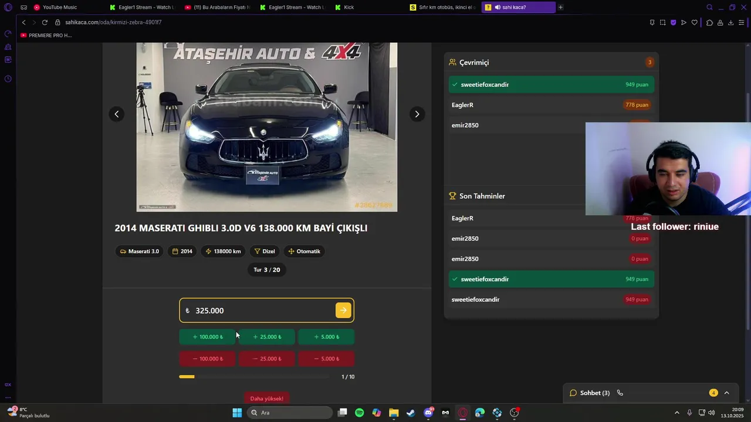The width and height of the screenshot is (751, 422).
Task: Expand the Sohbet chat panel chevron
Action: pyautogui.click(x=726, y=393)
